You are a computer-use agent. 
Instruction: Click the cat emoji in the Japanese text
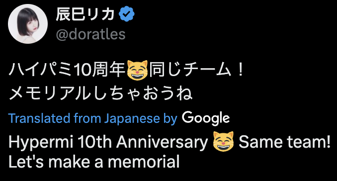tap(137, 70)
